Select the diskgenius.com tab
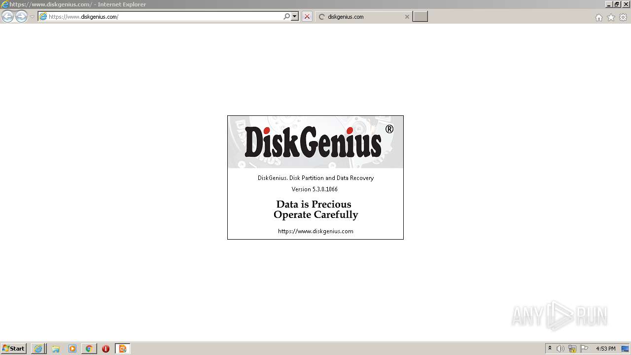Screen dimensions: 631x355 point(363,17)
